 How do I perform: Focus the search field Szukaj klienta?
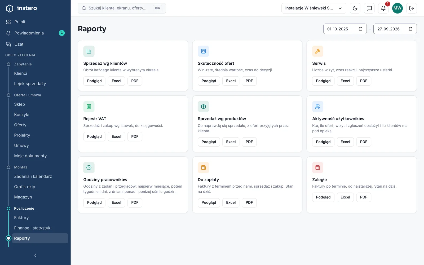click(x=122, y=8)
